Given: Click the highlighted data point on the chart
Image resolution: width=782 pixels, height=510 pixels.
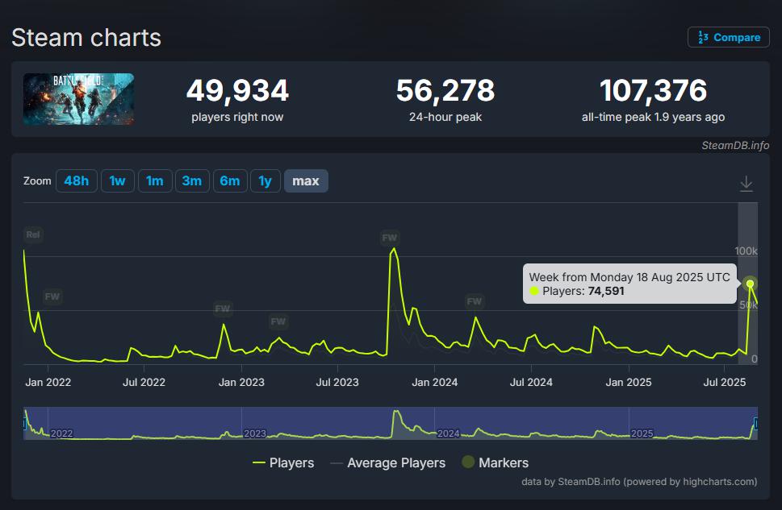Looking at the screenshot, I should pos(750,284).
